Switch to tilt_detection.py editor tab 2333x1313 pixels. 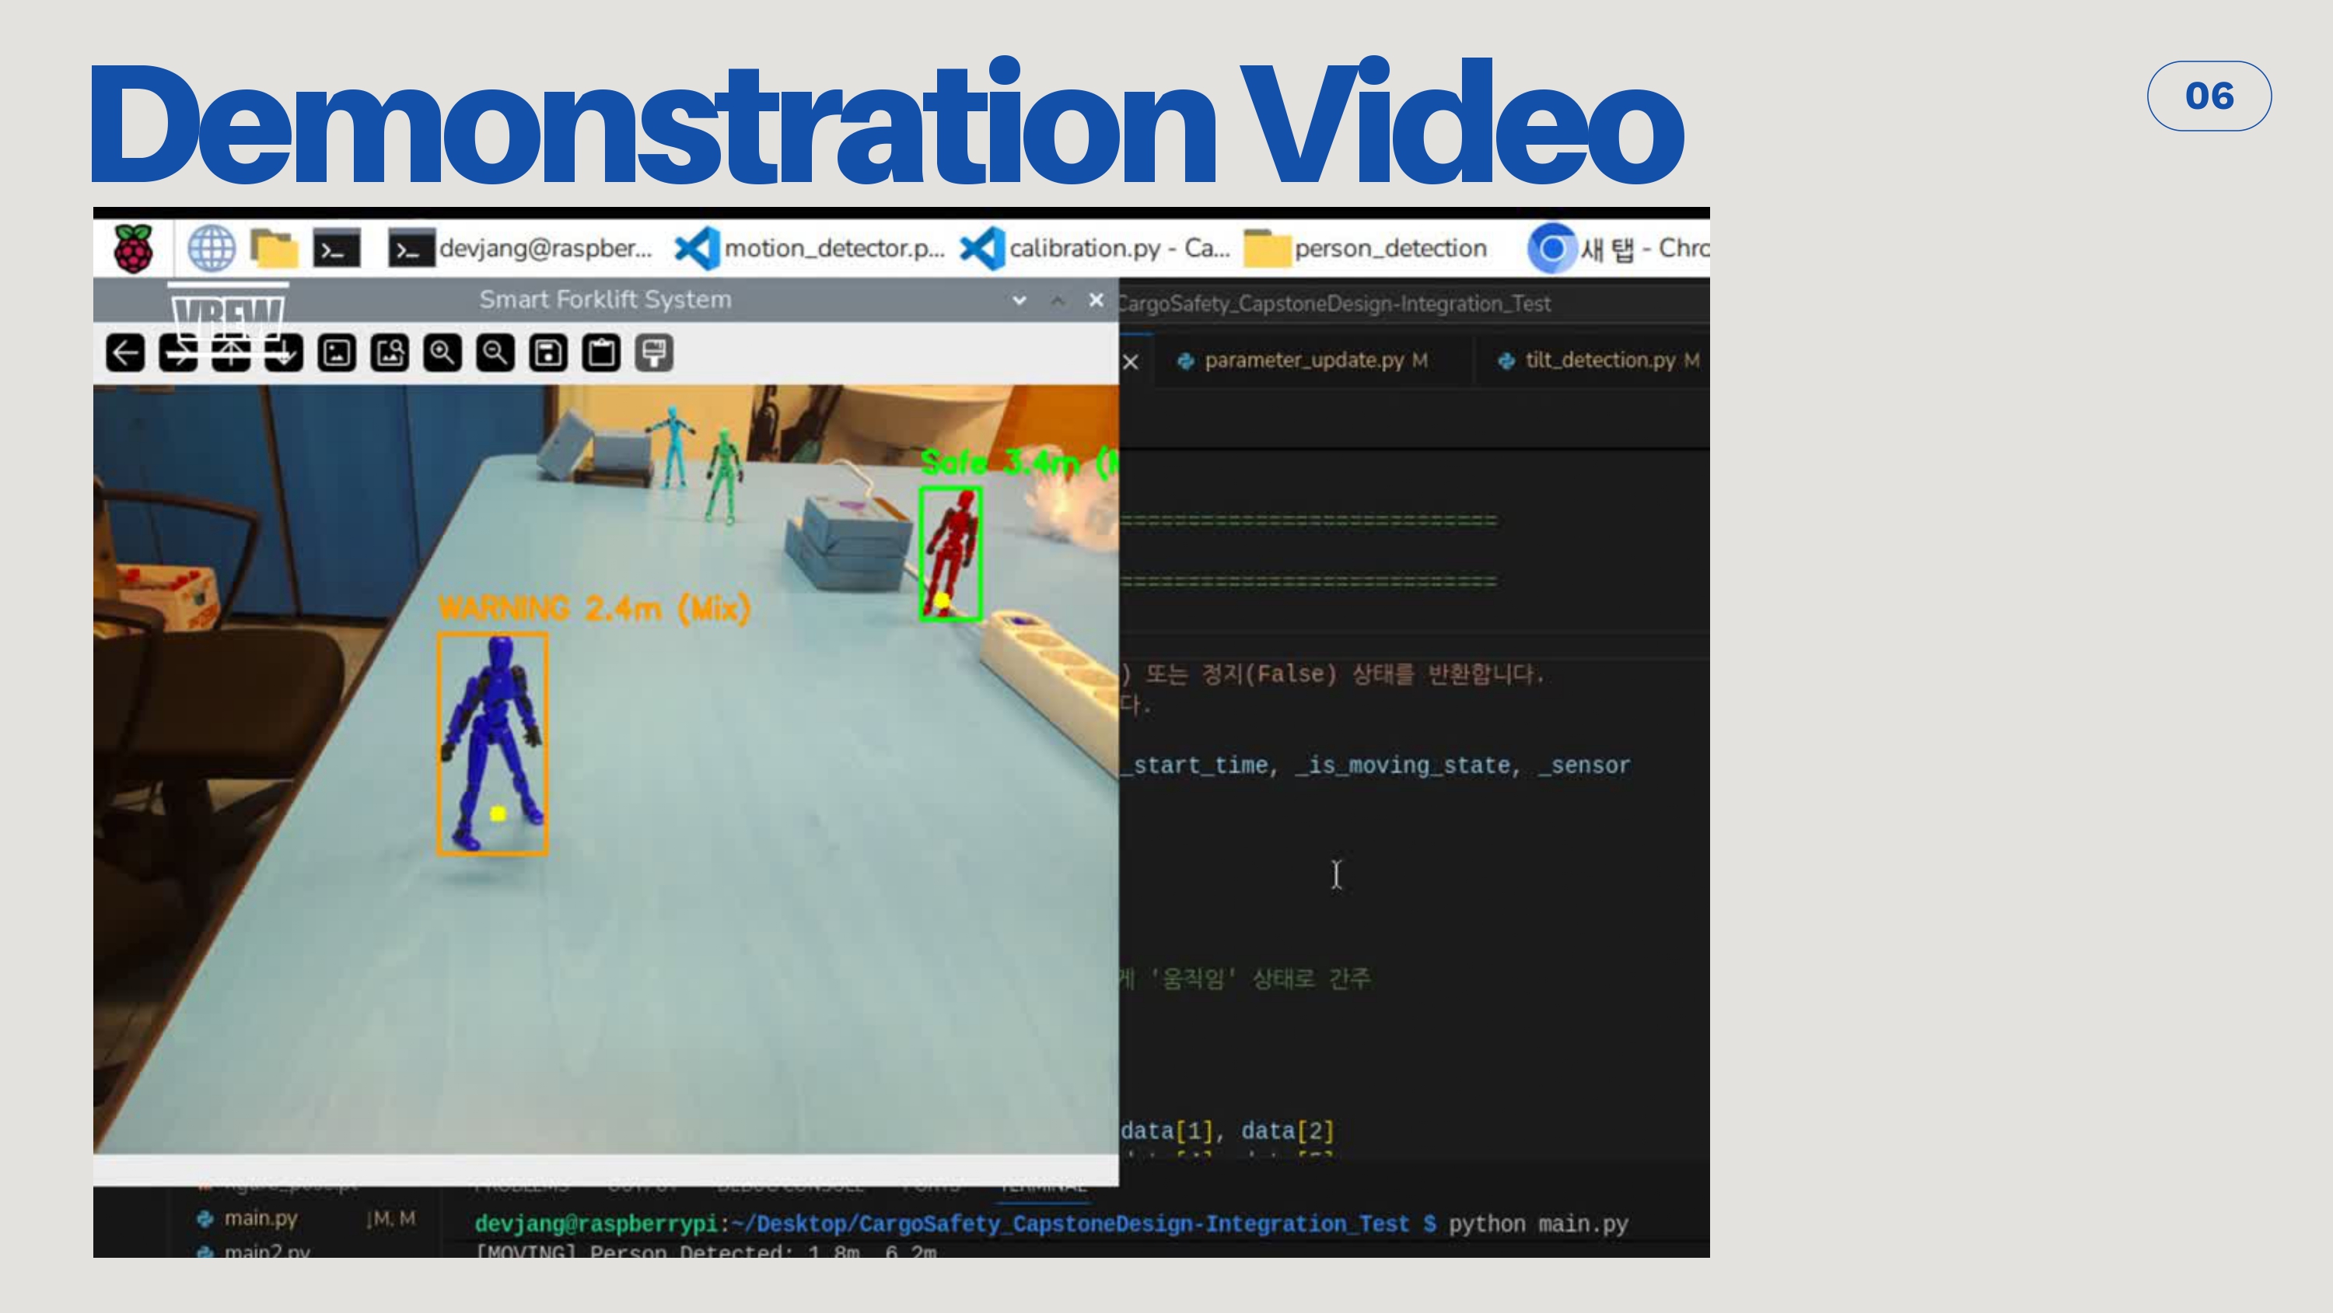coord(1600,361)
